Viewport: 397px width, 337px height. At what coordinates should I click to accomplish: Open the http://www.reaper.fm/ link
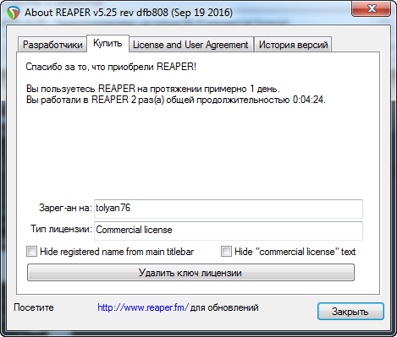point(143,307)
